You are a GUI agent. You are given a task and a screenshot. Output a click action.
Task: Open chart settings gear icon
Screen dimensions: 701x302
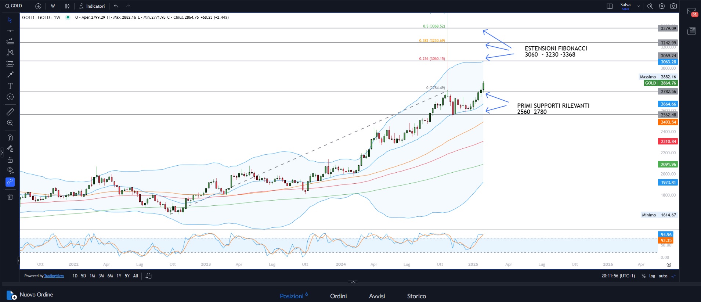[x=662, y=6]
